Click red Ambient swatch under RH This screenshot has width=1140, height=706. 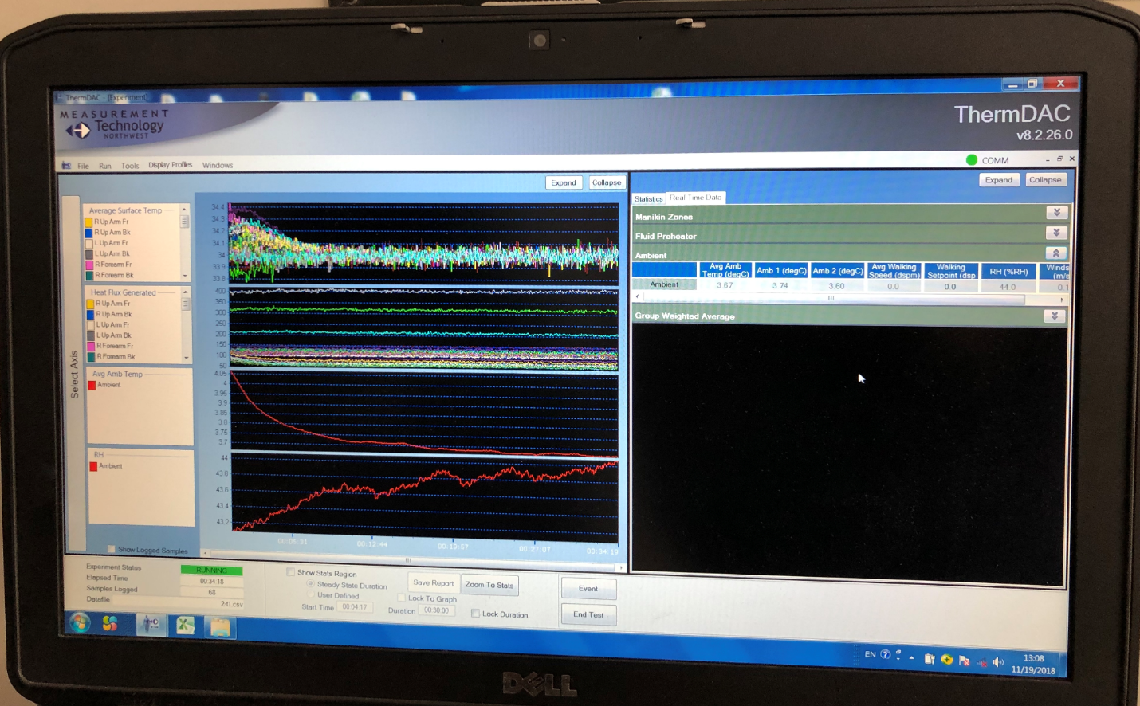pyautogui.click(x=93, y=466)
